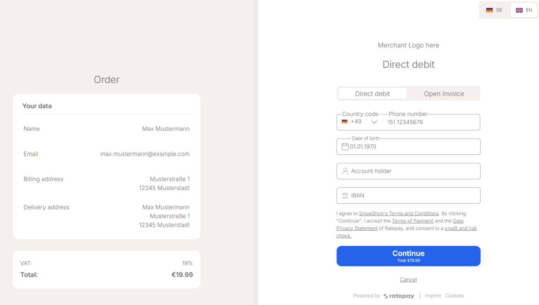Switch language to German (DE)
This screenshot has width=539, height=305.
pyautogui.click(x=494, y=10)
